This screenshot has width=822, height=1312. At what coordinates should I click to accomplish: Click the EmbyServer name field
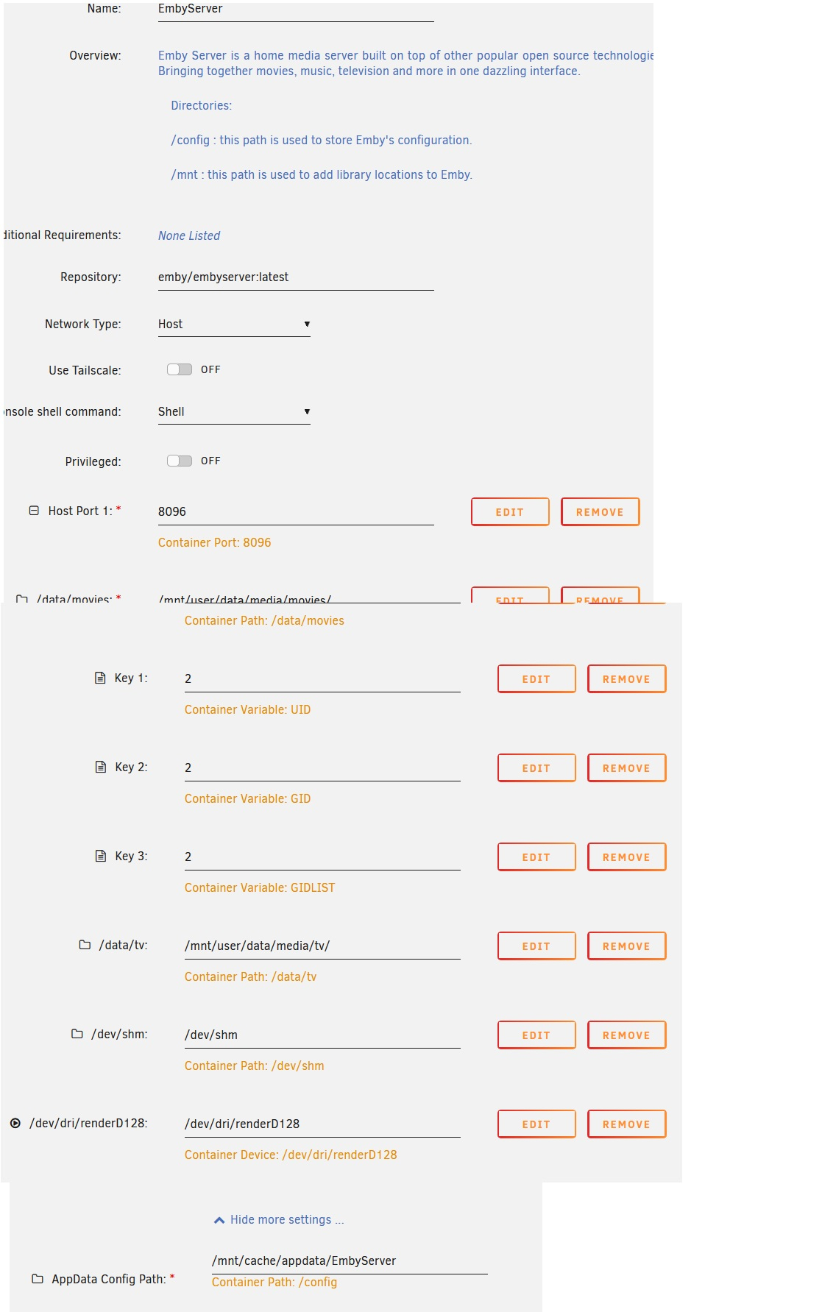click(x=294, y=10)
